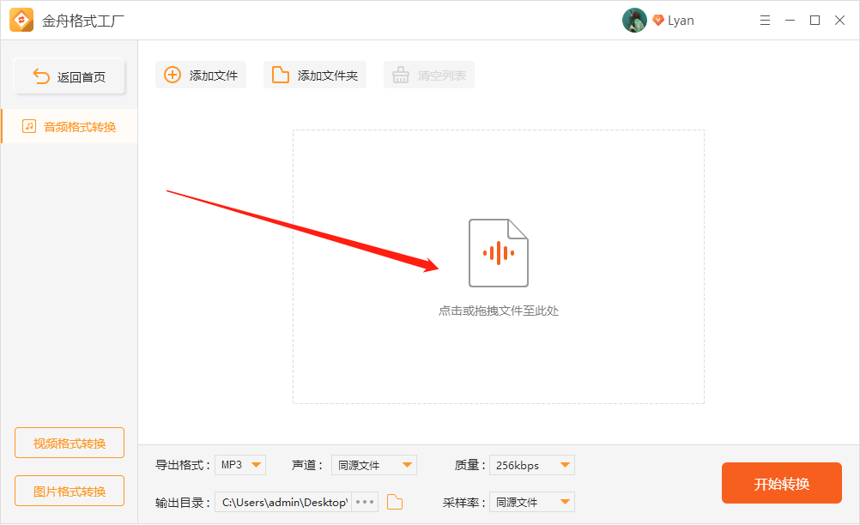
Task: Browse output directory with three-dots button
Action: click(x=365, y=503)
